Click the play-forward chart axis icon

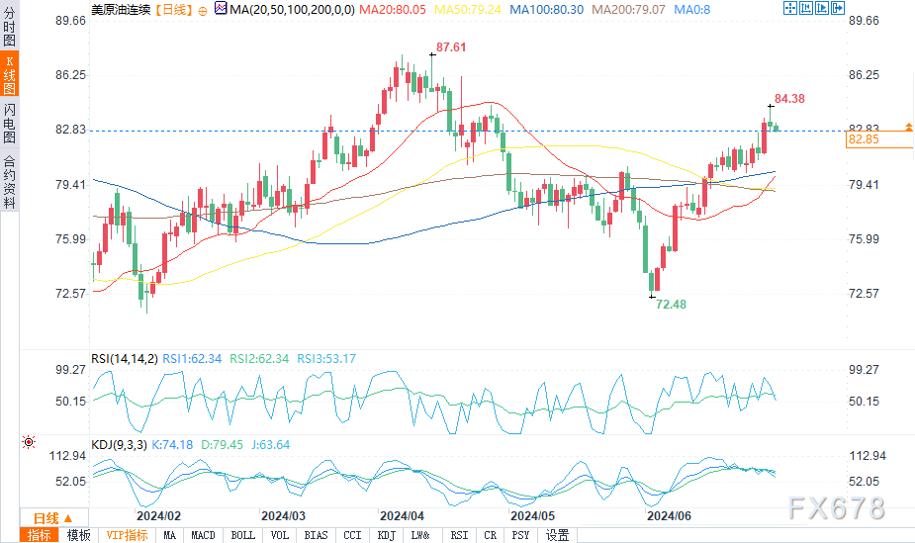(x=822, y=8)
